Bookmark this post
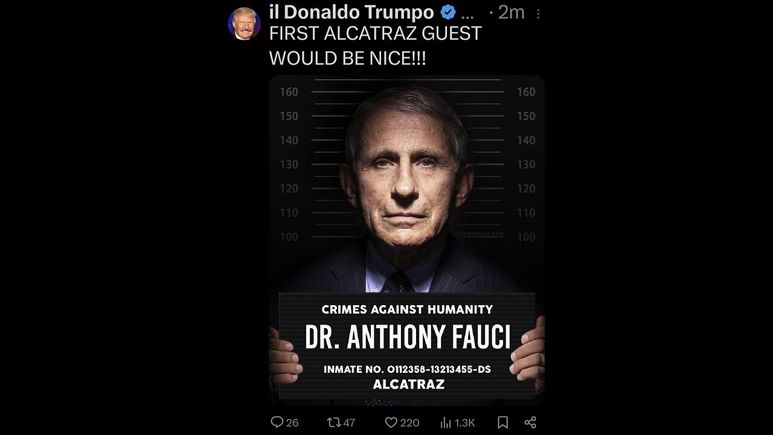This screenshot has width=773, height=435. click(x=502, y=422)
